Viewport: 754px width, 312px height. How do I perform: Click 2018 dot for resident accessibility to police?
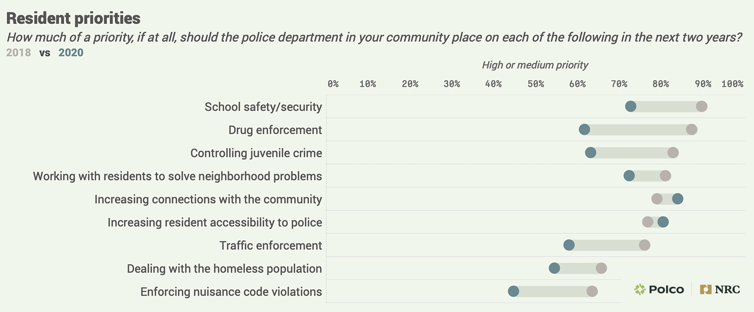coord(648,222)
